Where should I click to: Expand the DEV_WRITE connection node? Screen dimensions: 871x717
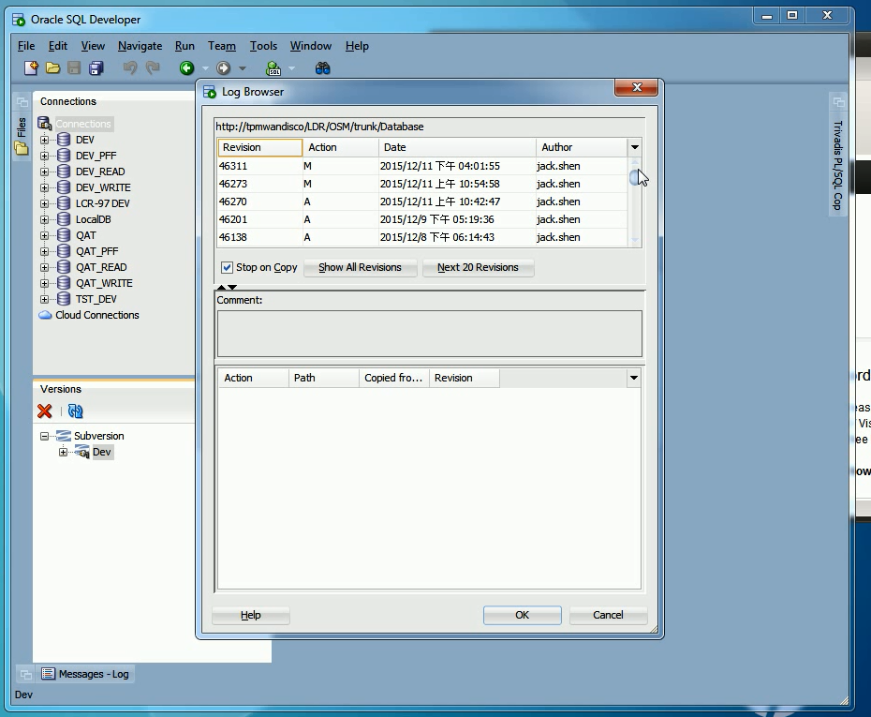(44, 187)
